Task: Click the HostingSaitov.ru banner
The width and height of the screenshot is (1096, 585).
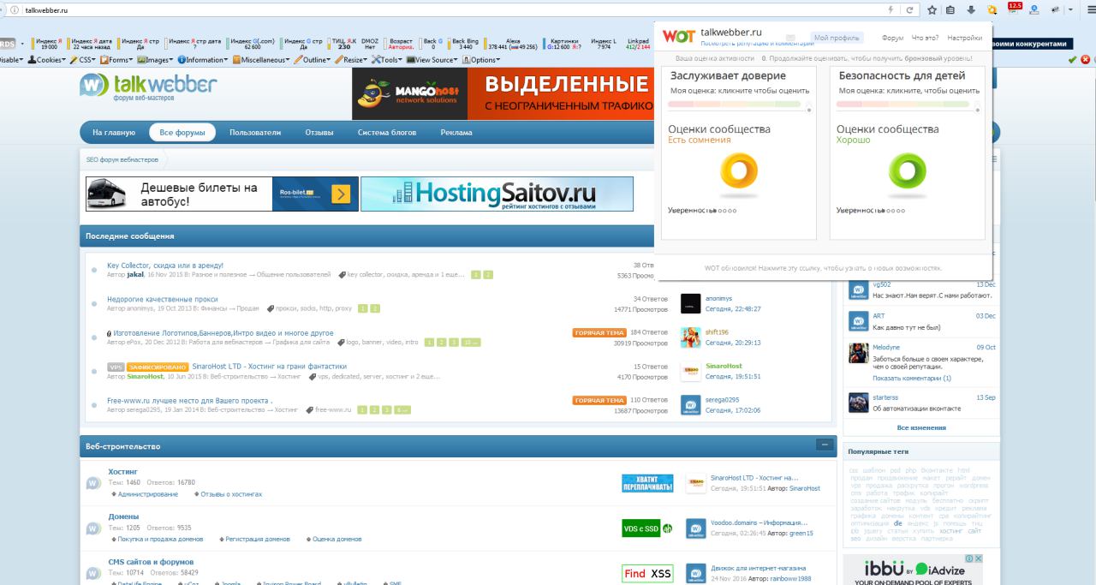Action: [x=497, y=194]
